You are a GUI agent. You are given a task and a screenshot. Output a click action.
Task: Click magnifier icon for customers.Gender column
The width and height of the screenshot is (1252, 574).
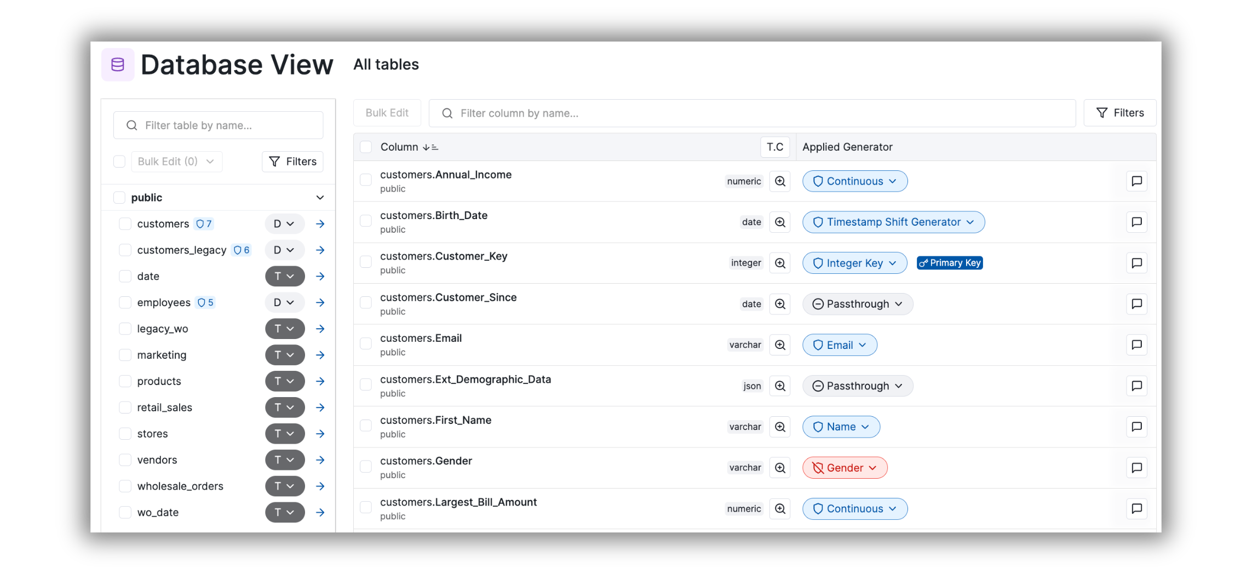click(x=780, y=468)
